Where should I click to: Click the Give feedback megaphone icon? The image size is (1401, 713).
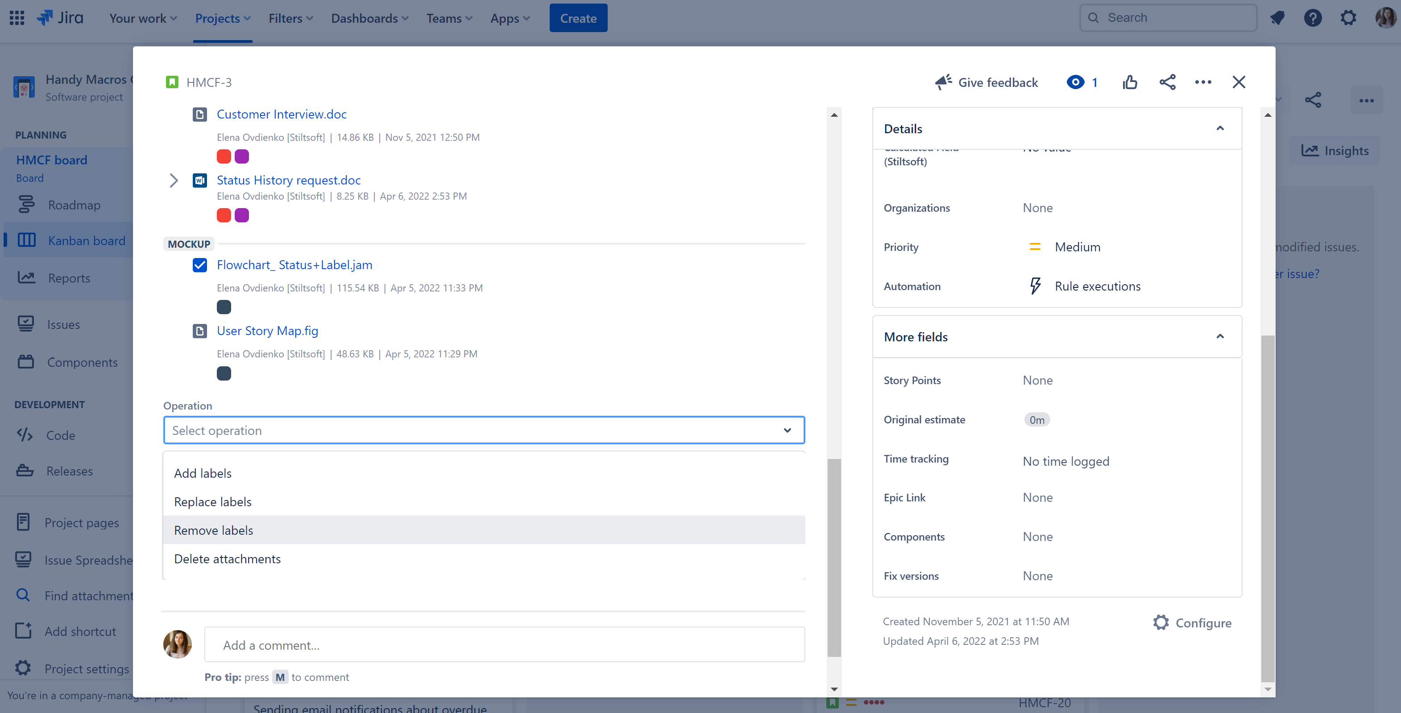click(x=941, y=82)
